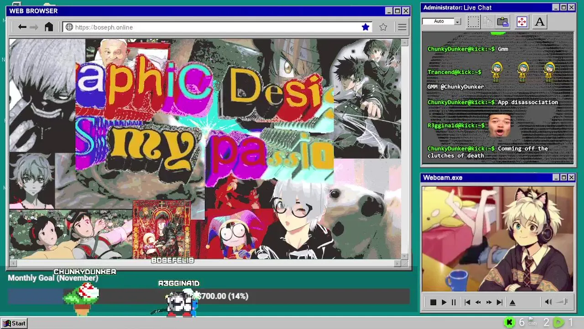The width and height of the screenshot is (584, 329).
Task: Click play in Webcam.exe player
Action: click(443, 302)
